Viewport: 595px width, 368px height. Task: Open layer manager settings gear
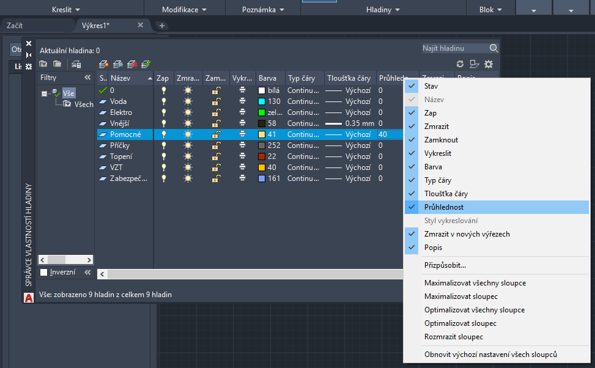point(488,64)
